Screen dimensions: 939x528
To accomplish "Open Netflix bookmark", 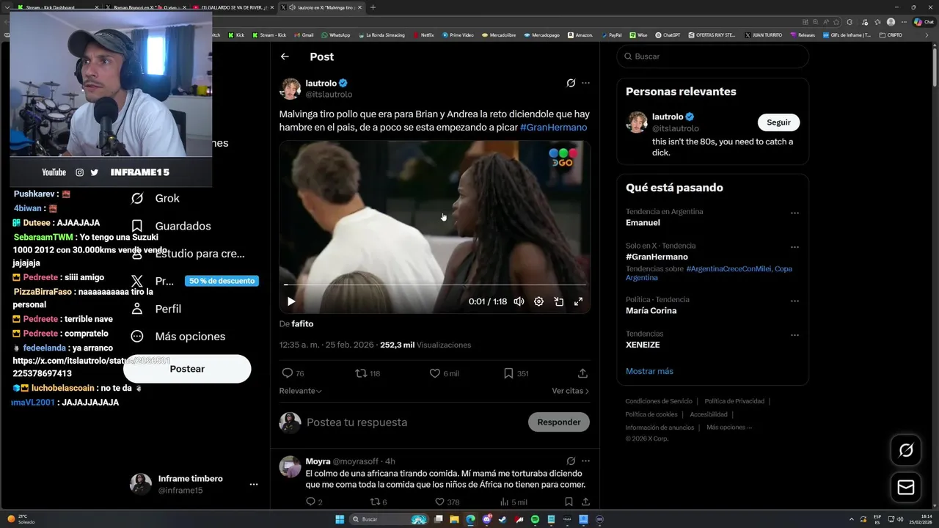I will tap(423, 34).
